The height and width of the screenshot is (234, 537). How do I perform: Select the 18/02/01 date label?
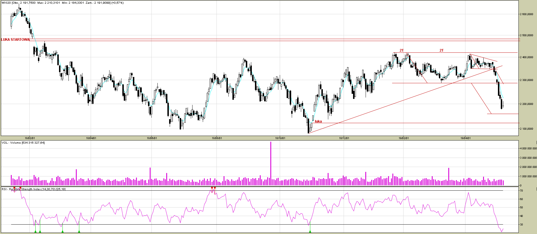(x=30, y=138)
